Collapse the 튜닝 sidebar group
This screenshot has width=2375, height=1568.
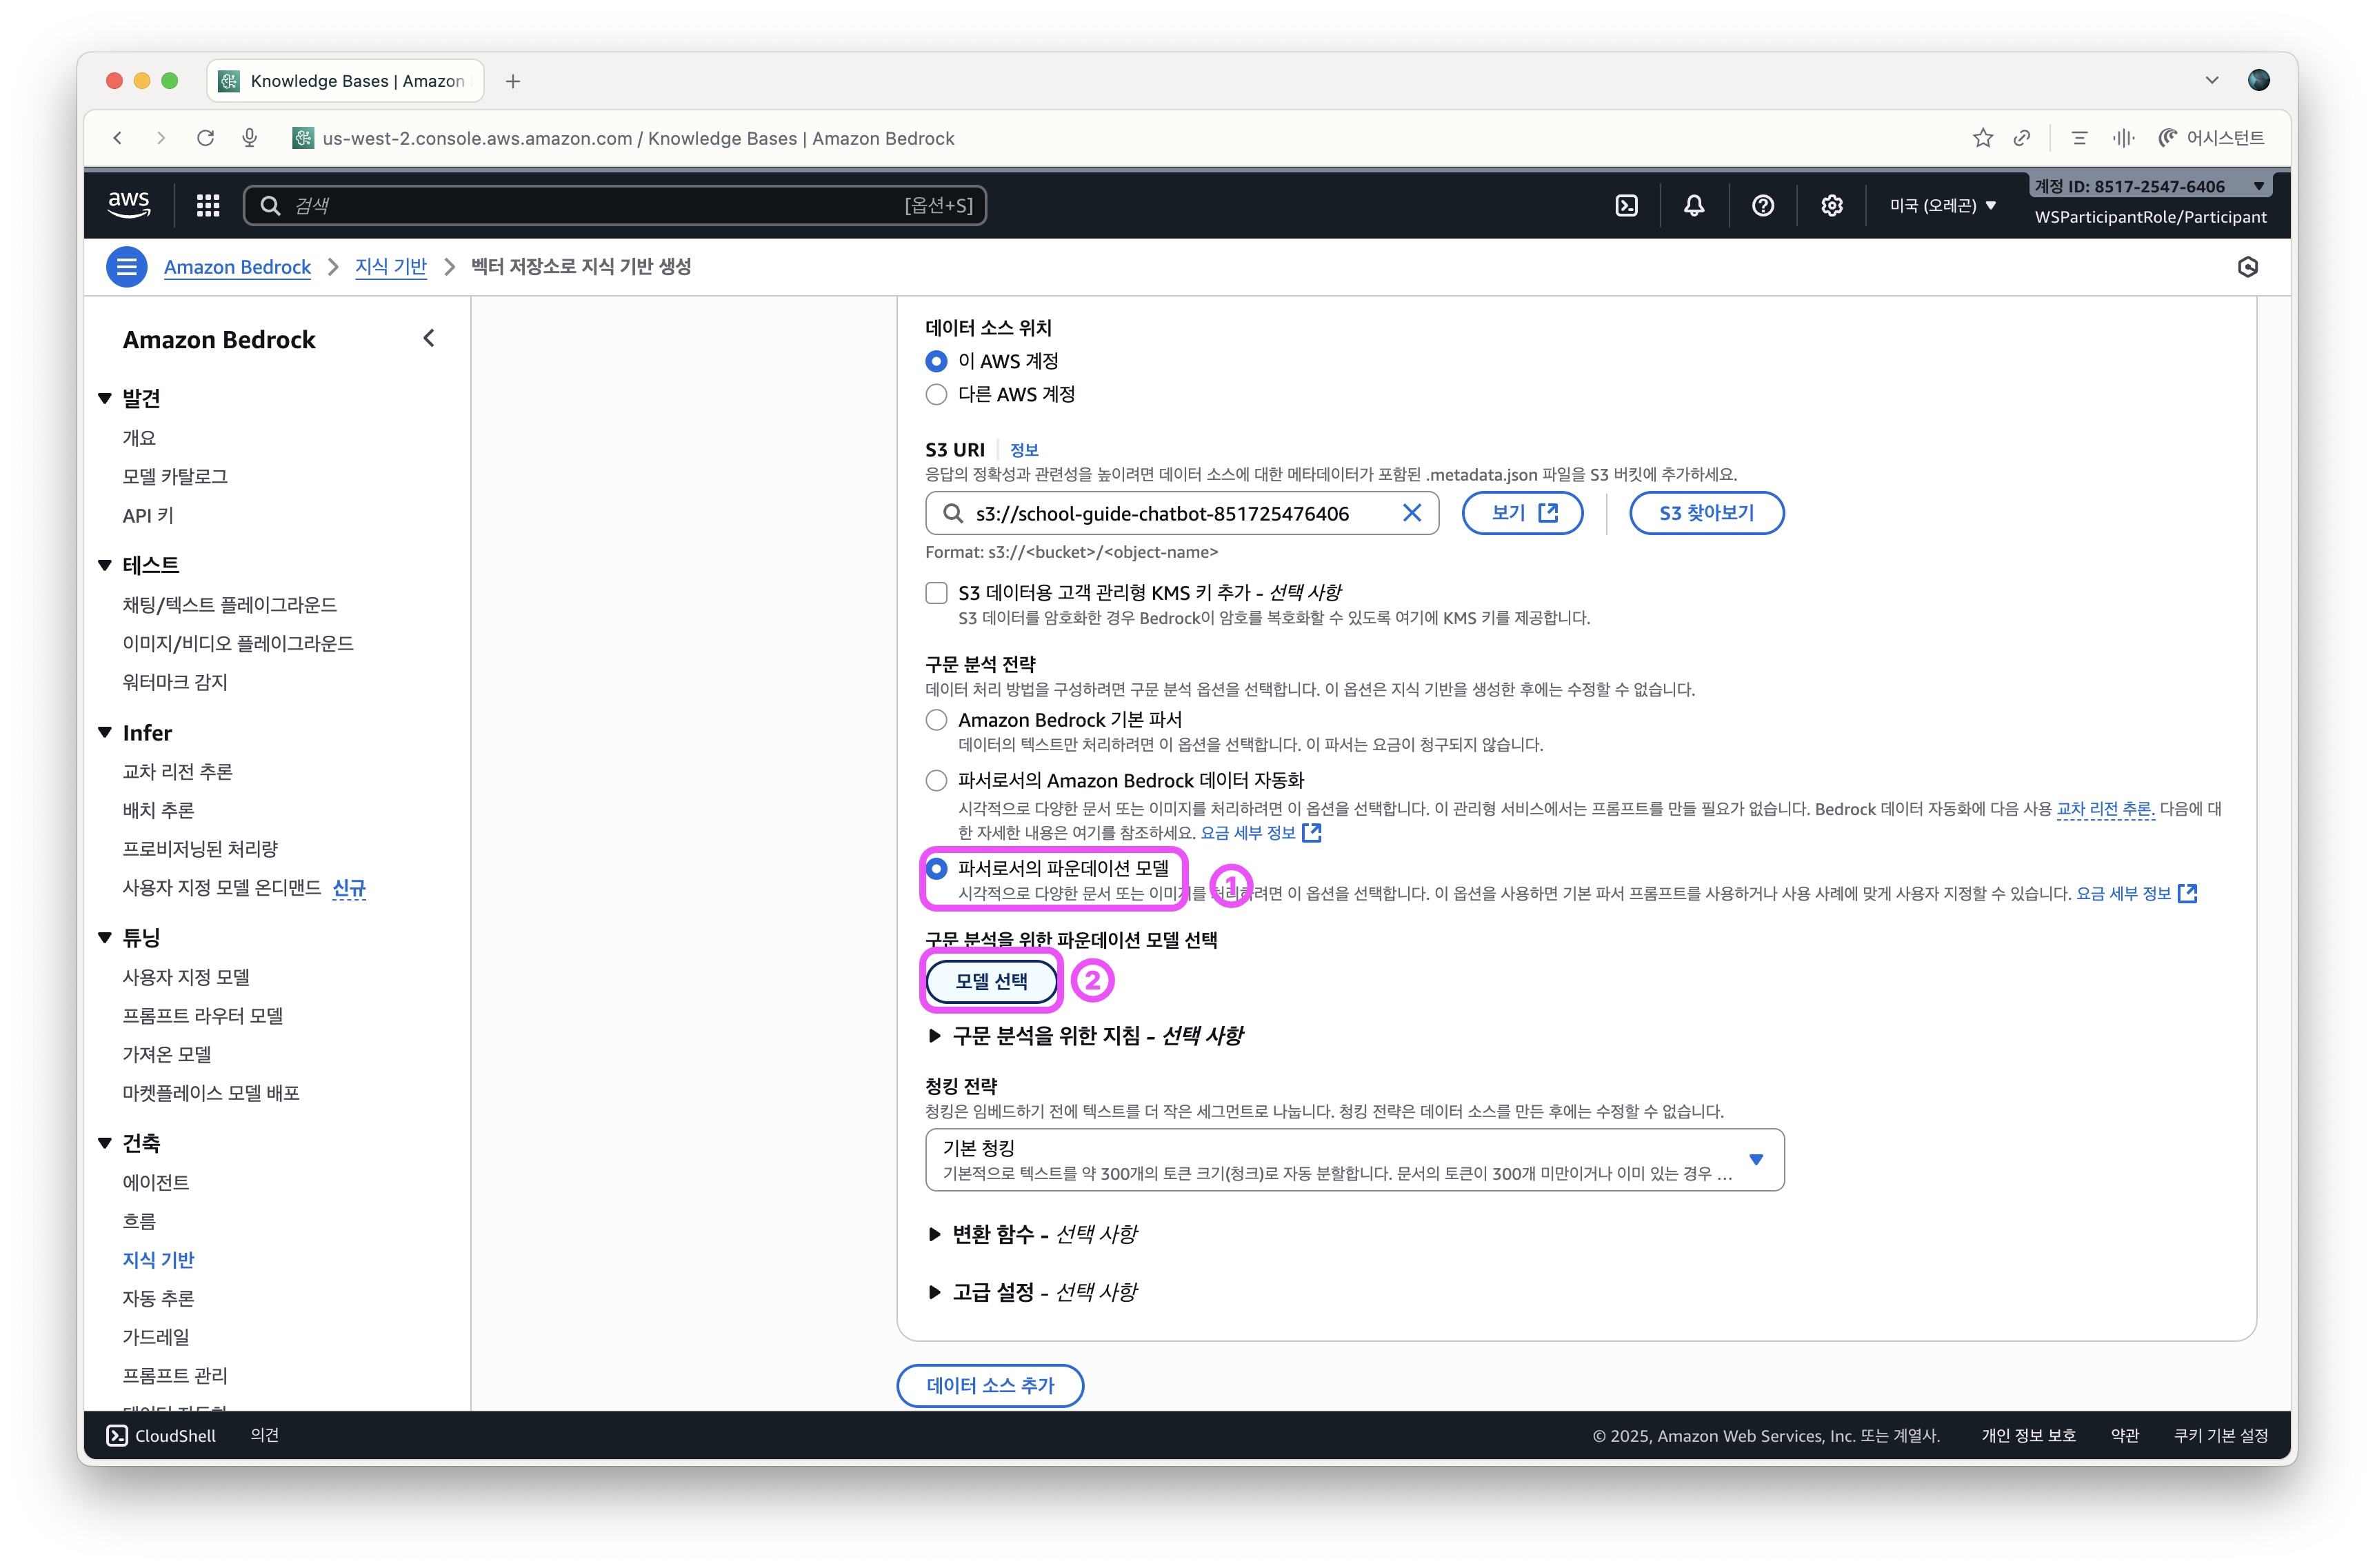[x=105, y=937]
